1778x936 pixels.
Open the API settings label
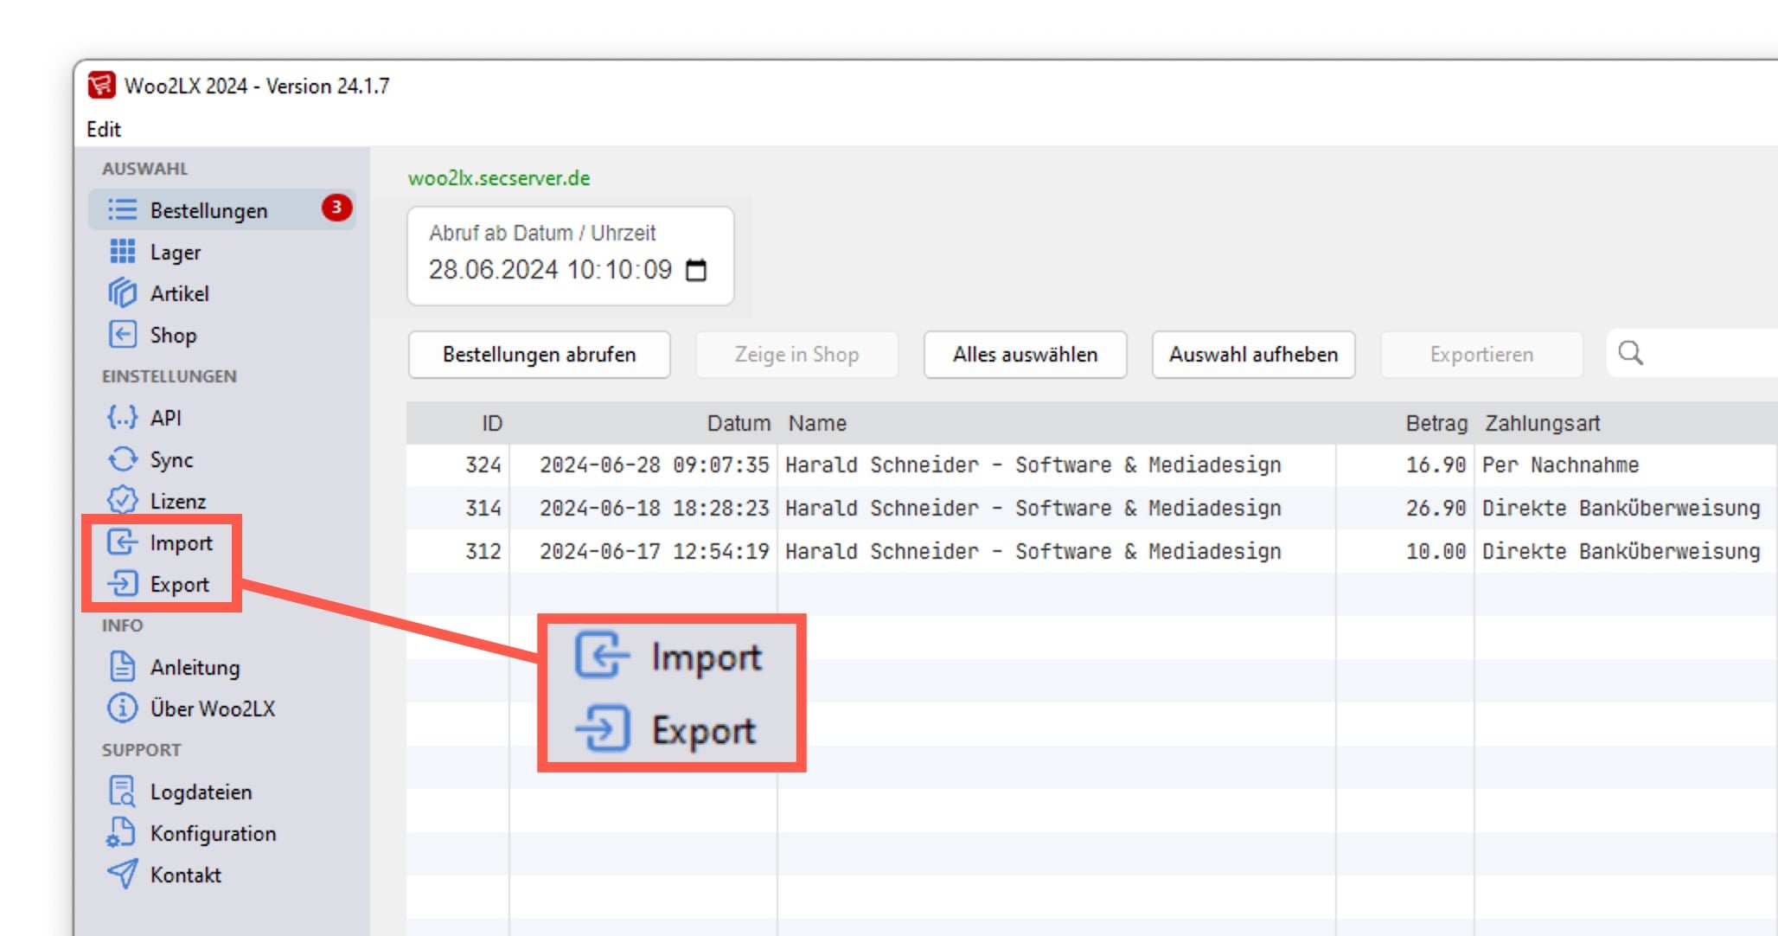point(166,418)
